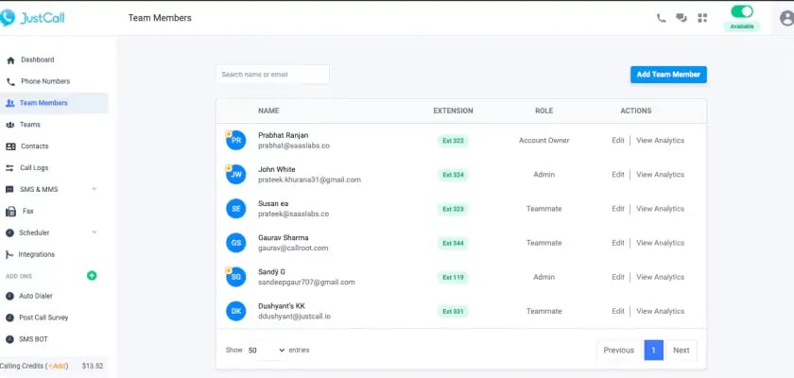Click Add Team Member button

[x=668, y=74]
